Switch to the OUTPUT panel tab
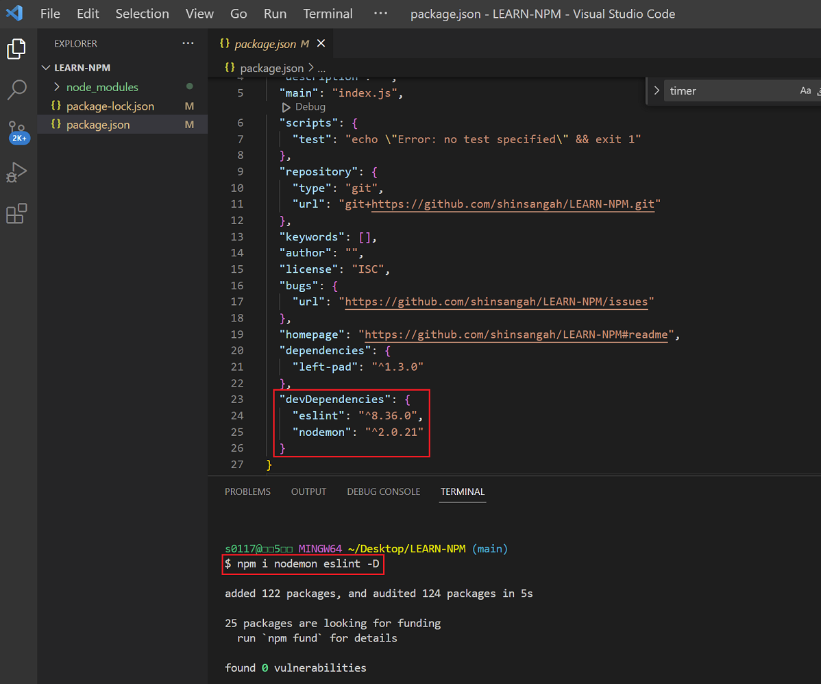This screenshot has width=821, height=684. [309, 492]
